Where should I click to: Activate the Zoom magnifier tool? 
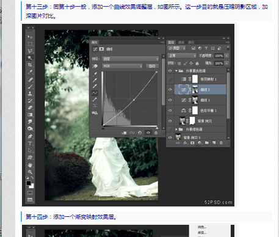tap(30, 172)
